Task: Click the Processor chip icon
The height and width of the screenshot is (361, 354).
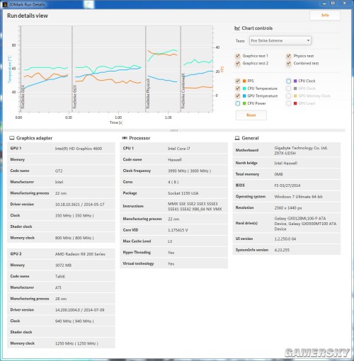Action: [x=125, y=138]
